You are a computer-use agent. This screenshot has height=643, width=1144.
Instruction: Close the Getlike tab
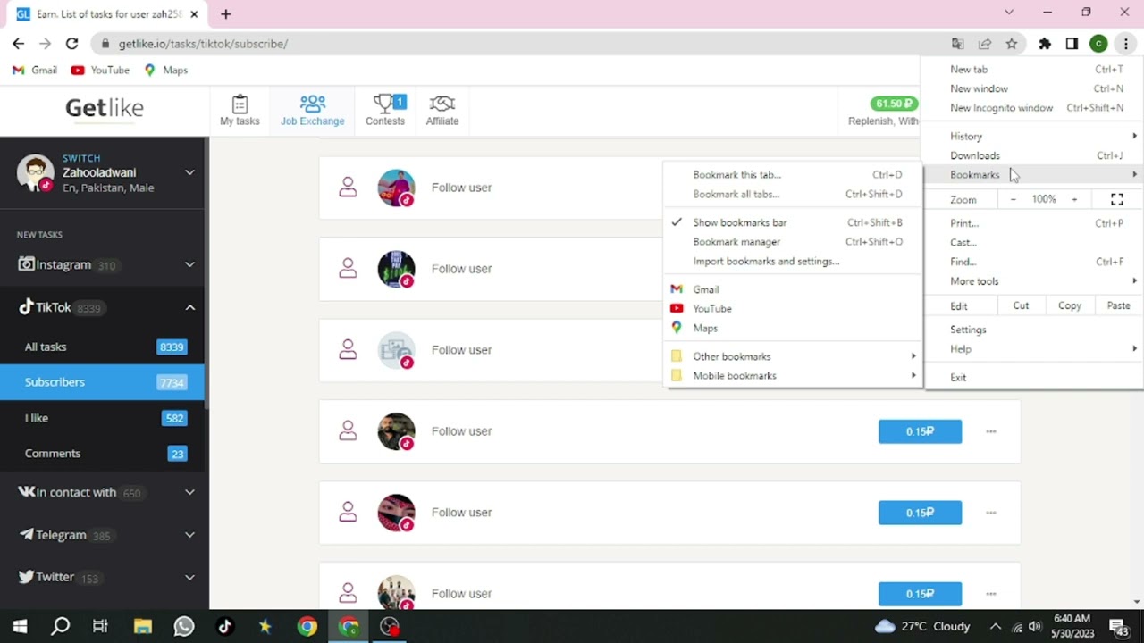[194, 14]
